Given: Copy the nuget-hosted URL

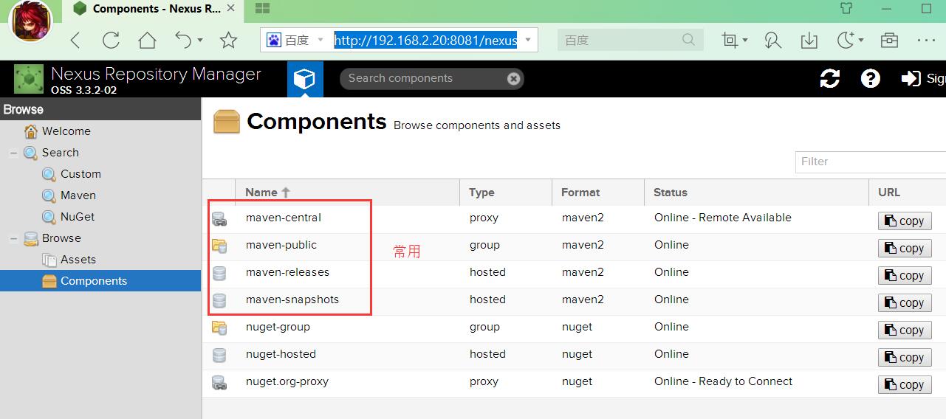Looking at the screenshot, I should (x=905, y=357).
